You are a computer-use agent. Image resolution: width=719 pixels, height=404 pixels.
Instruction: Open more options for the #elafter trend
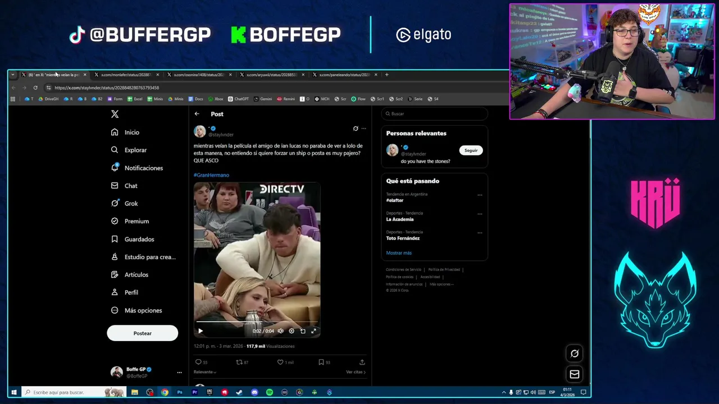click(x=480, y=195)
